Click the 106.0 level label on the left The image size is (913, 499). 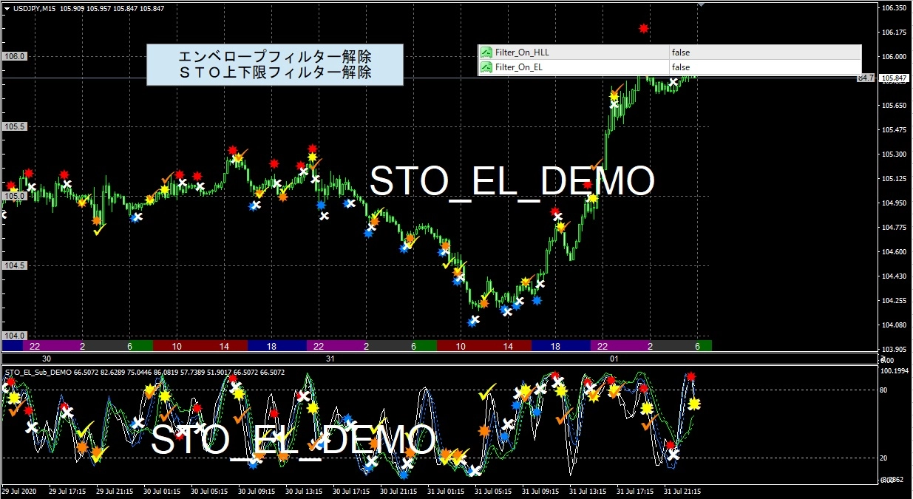tap(16, 56)
